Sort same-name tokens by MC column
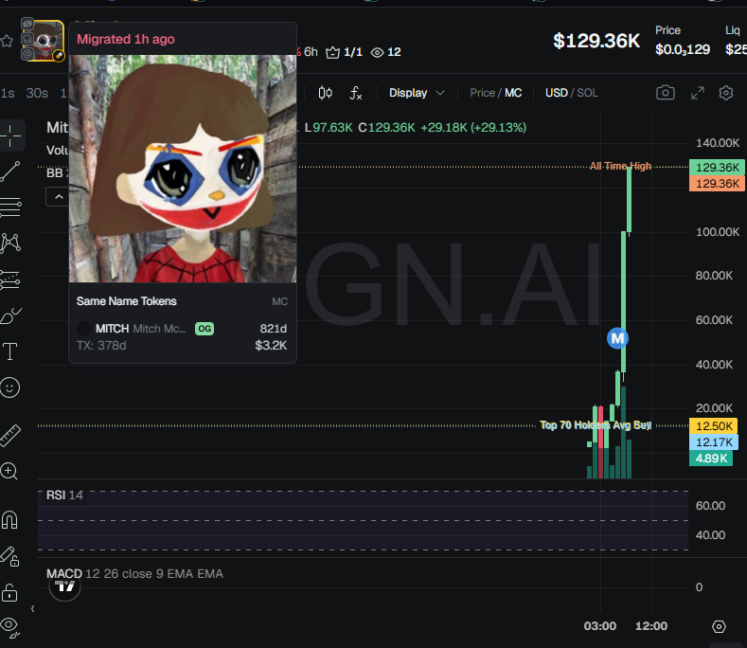Viewport: 747px width, 648px height. pyautogui.click(x=279, y=301)
